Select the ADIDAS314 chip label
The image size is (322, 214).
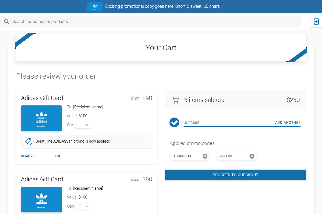[x=182, y=156]
